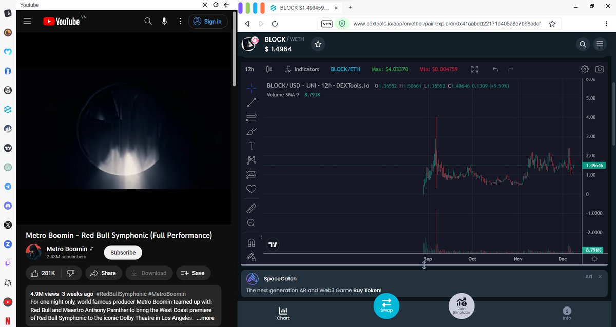Viewport: 616px width, 327px height.
Task: Toggle the magnet snap mode
Action: 252,242
